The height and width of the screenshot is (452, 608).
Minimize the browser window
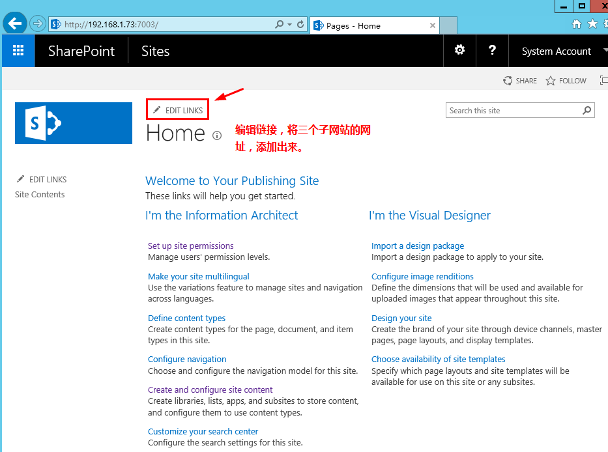(x=564, y=7)
